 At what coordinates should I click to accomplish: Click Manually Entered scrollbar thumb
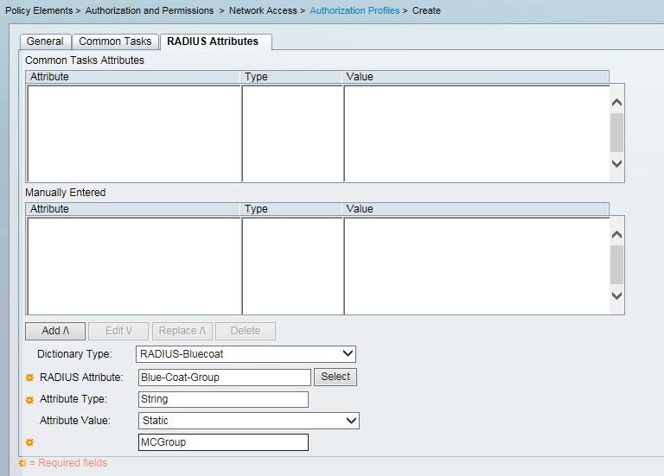coord(616,264)
